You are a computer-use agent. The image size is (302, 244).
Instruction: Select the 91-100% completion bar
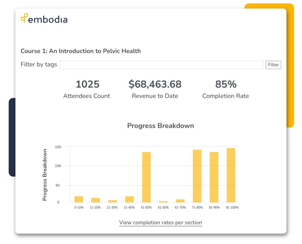[x=231, y=175]
